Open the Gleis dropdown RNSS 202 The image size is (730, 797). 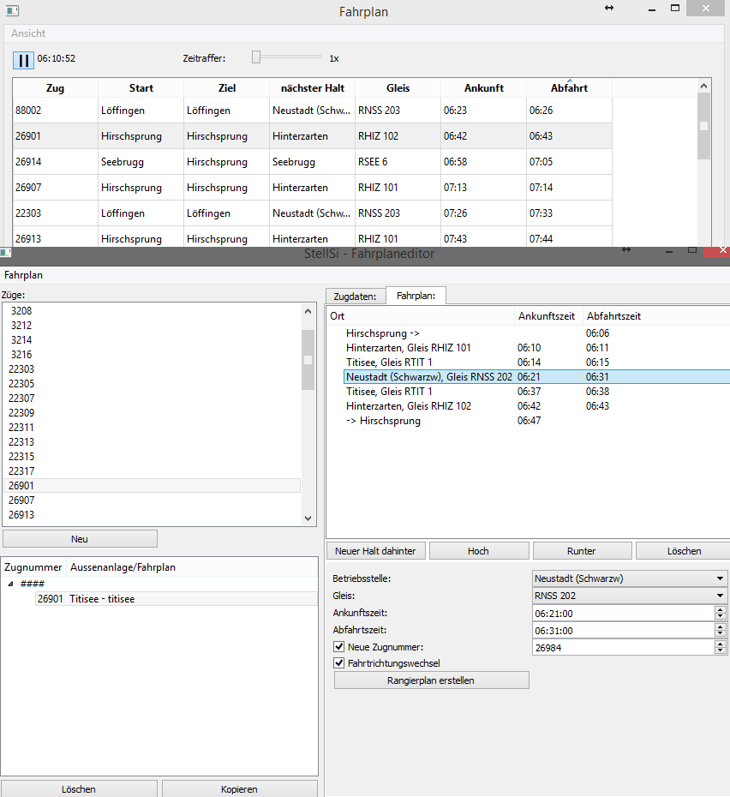click(630, 596)
